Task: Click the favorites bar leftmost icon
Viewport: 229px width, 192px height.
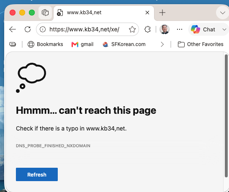Action: pos(13,44)
